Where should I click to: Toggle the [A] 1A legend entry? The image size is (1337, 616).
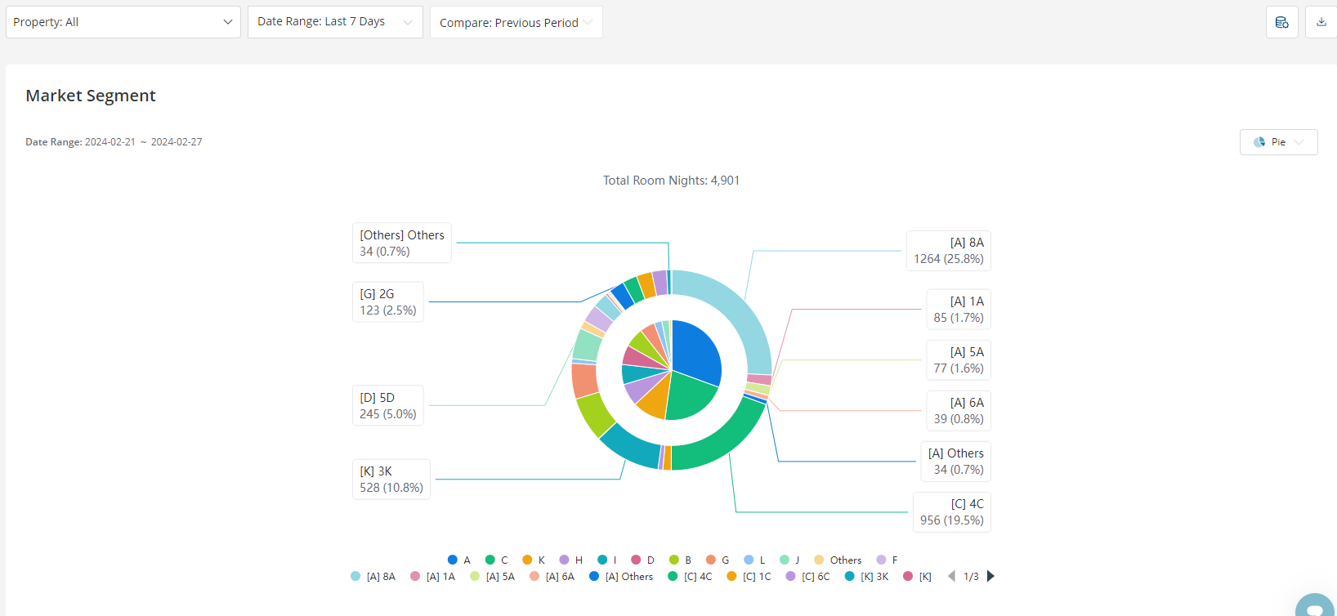[x=433, y=576]
